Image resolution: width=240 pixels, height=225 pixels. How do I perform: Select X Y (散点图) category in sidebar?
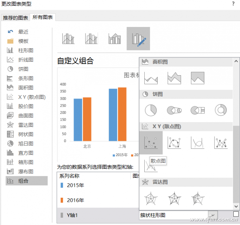[x=27, y=97]
